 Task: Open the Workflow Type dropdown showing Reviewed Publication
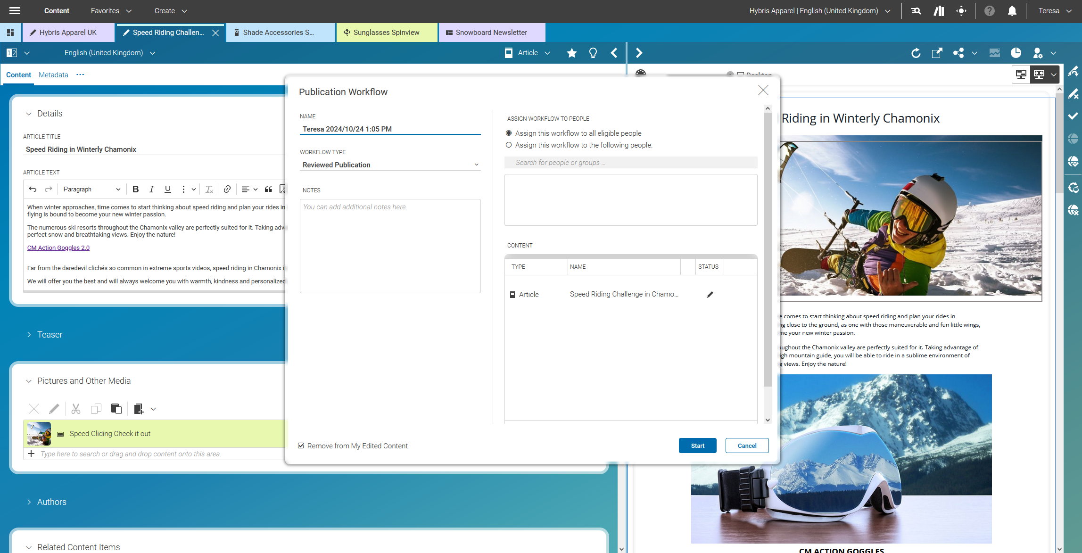click(x=477, y=165)
